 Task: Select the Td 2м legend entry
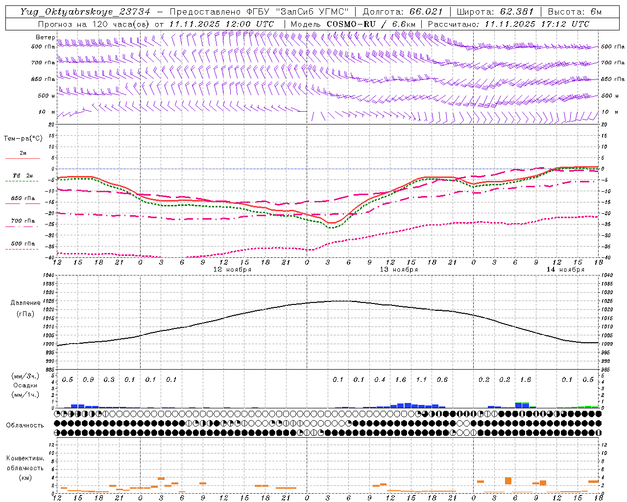pos(23,176)
